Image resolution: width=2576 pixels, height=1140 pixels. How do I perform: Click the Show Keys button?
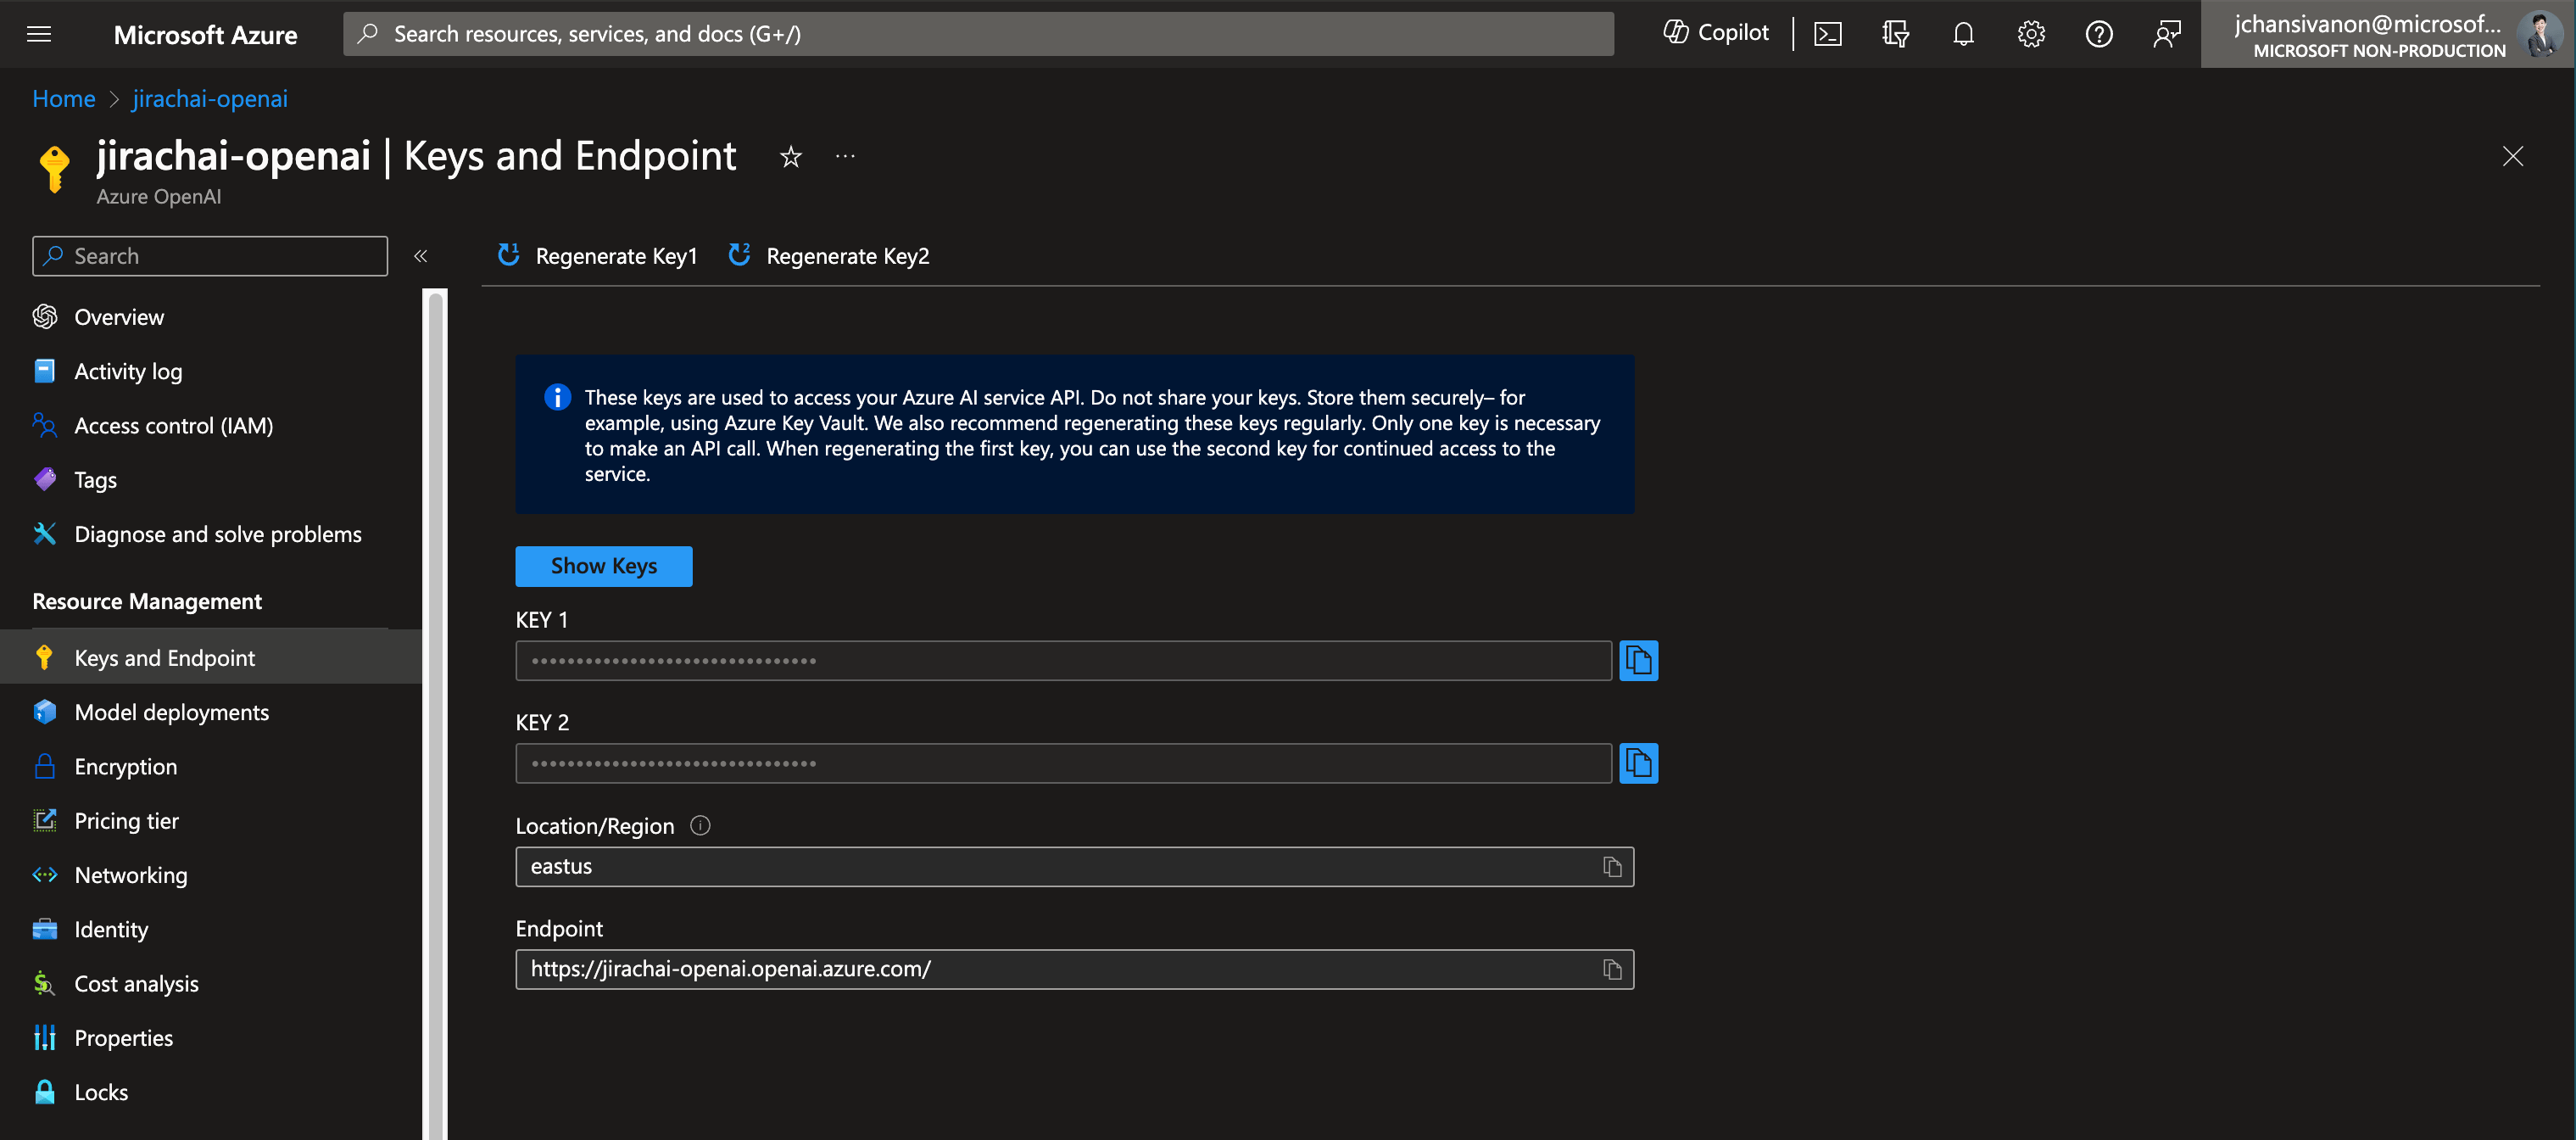(603, 566)
